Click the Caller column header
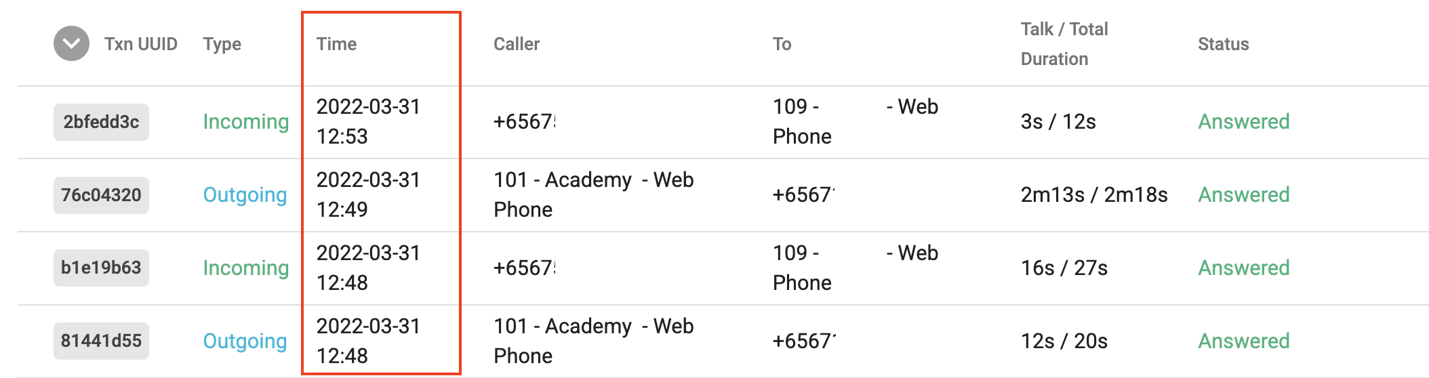This screenshot has width=1429, height=378. [516, 44]
